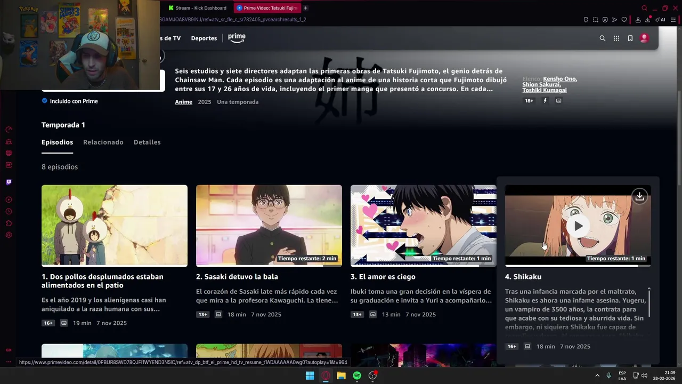Open Twitch in the Opera sidebar
This screenshot has height=384, width=682.
point(9,182)
